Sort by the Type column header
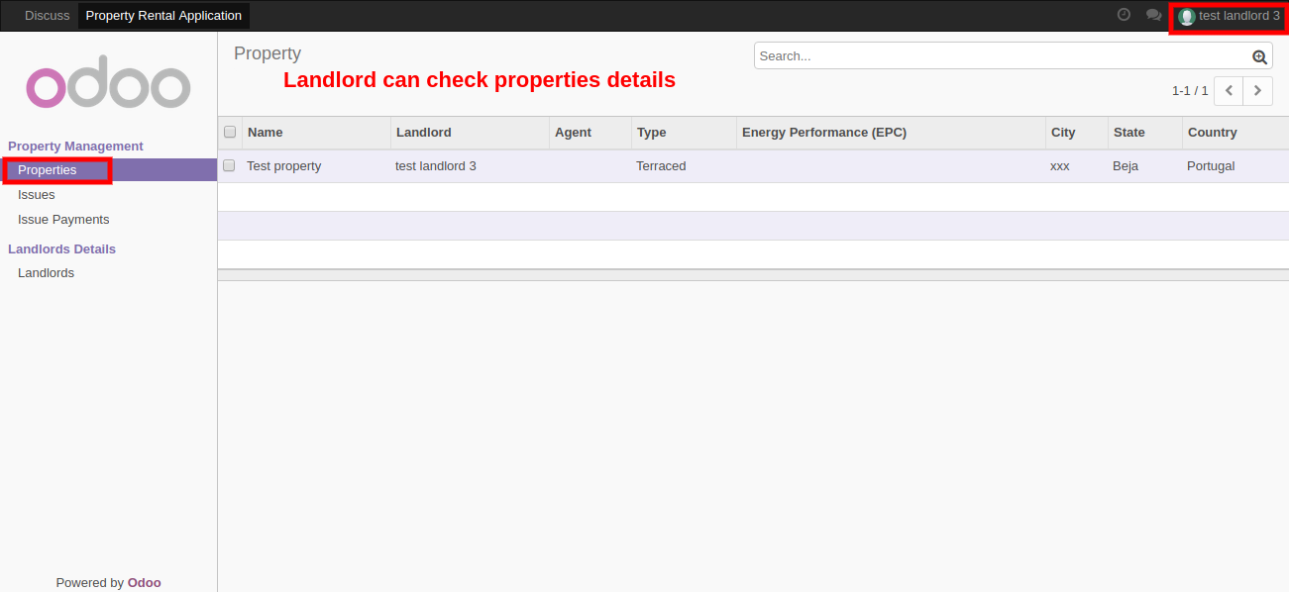The width and height of the screenshot is (1289, 592). coord(684,133)
